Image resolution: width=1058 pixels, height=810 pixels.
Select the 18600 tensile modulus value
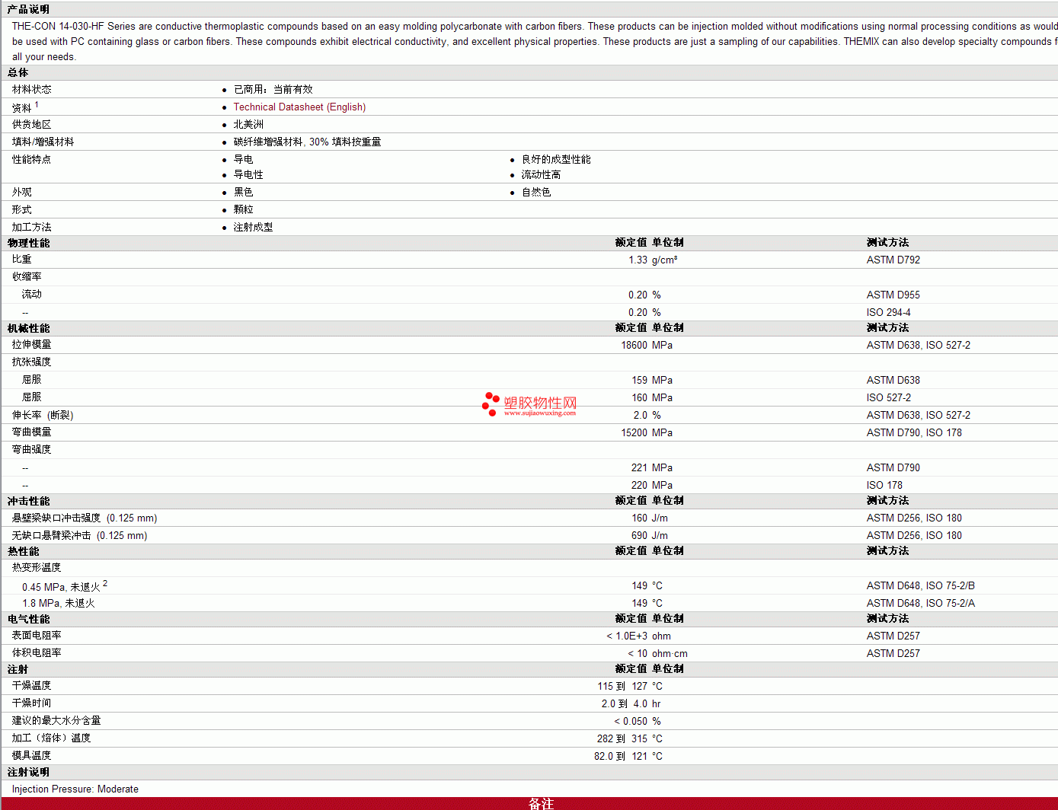(634, 346)
